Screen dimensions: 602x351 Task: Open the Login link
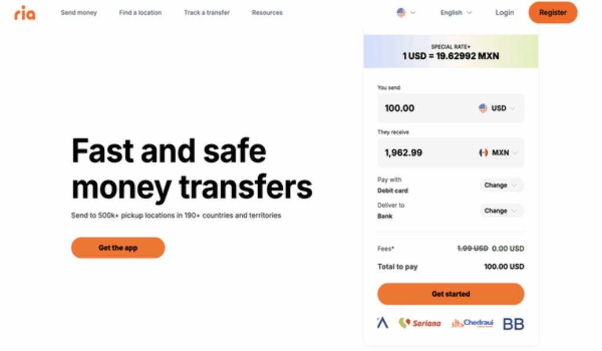pos(504,13)
